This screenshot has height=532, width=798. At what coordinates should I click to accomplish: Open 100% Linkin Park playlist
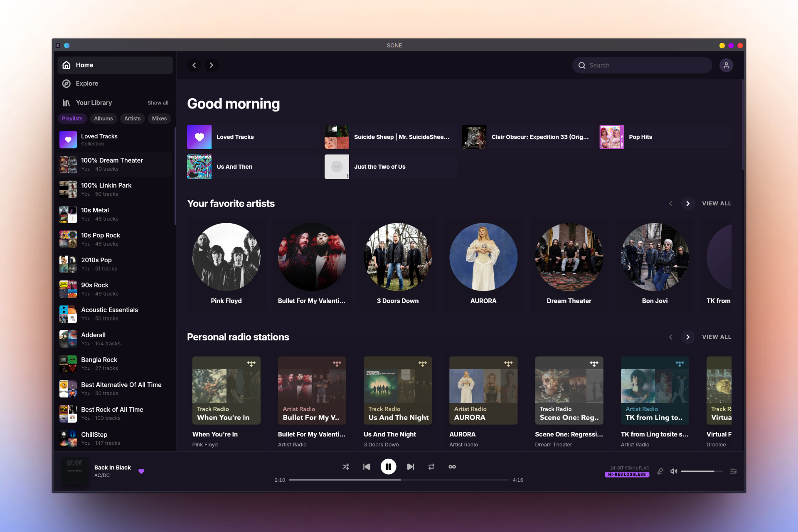(115, 190)
